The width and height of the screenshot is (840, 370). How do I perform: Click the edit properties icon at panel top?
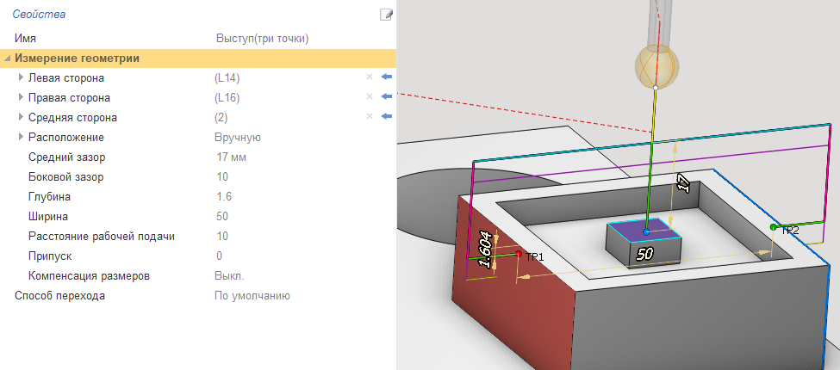tap(386, 15)
